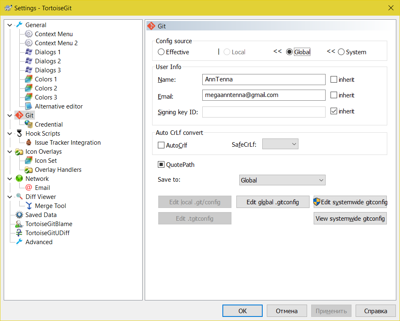Open the Save to dropdown
400x321 pixels.
tap(282, 180)
